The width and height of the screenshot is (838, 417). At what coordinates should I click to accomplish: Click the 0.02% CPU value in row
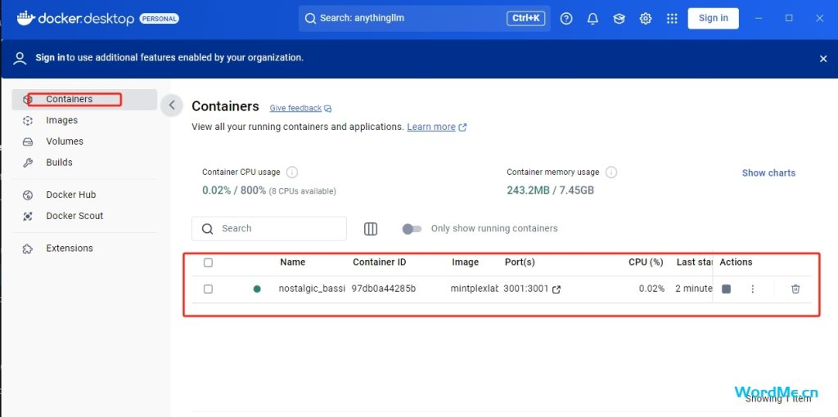click(651, 289)
